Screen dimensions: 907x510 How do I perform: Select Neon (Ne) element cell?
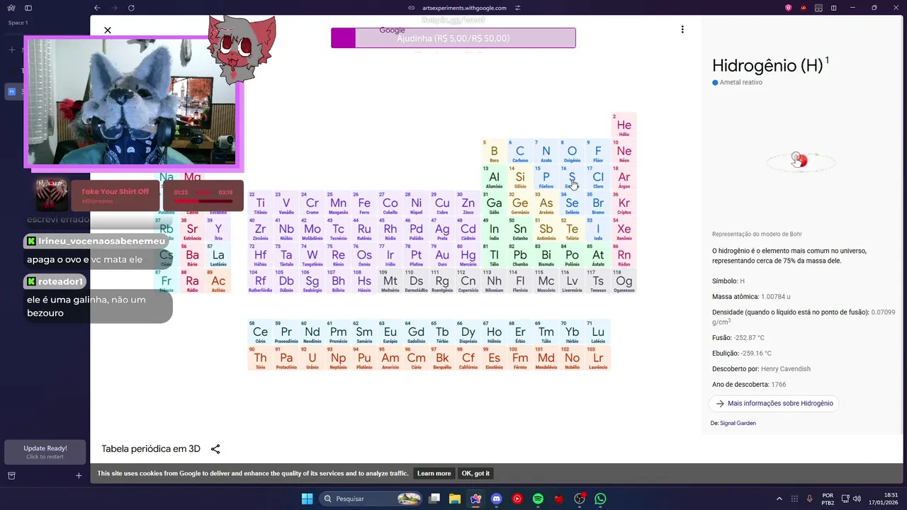(624, 152)
